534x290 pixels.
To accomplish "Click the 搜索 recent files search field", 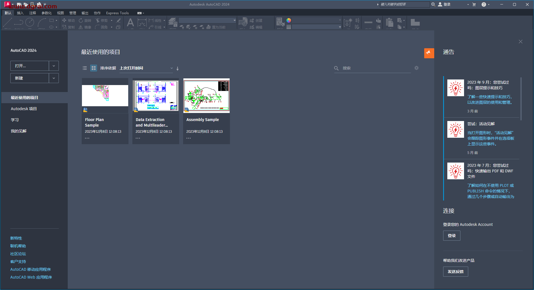I will [372, 68].
